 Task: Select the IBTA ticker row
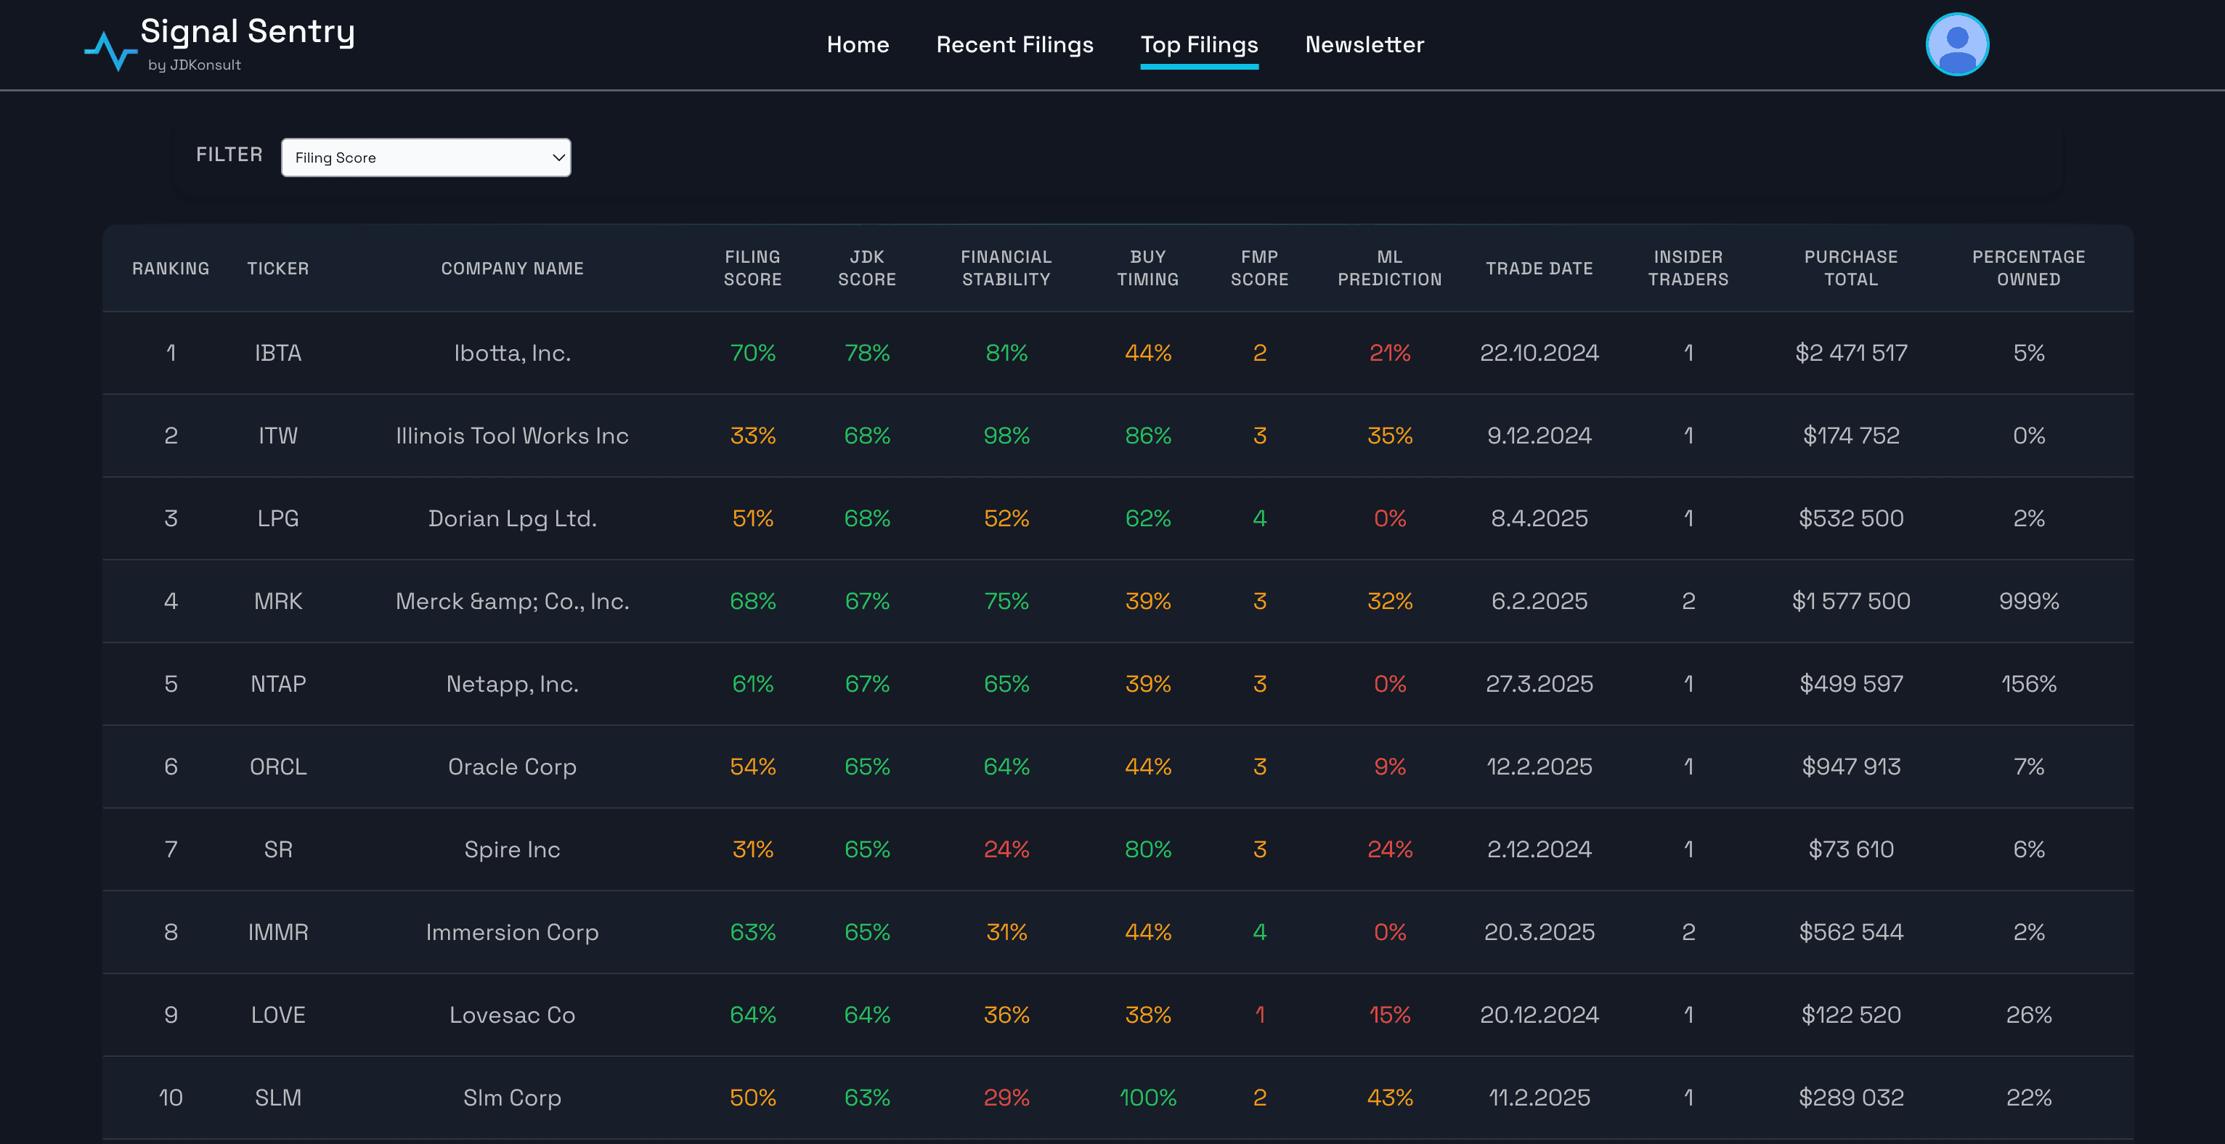(x=277, y=353)
